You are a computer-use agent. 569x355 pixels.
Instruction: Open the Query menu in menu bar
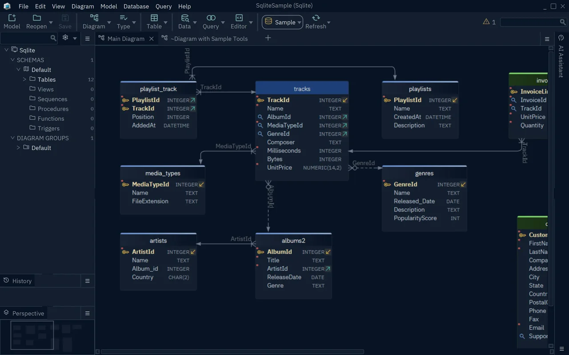click(x=164, y=6)
